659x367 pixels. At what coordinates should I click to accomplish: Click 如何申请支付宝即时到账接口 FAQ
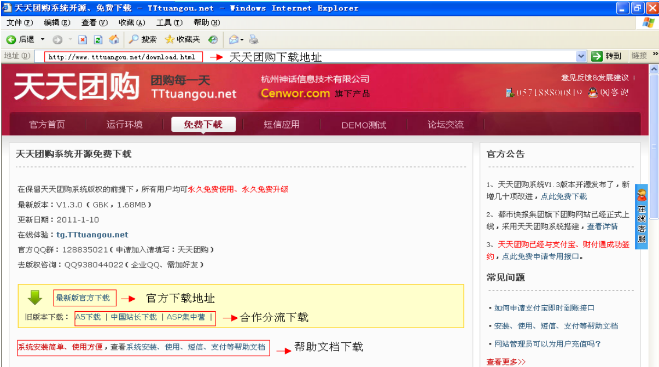(x=544, y=308)
